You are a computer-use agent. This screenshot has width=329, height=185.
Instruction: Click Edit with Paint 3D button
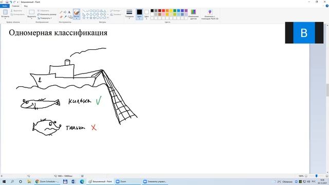tap(210, 14)
